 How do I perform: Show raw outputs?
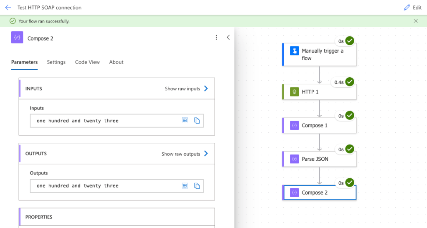[x=185, y=154]
